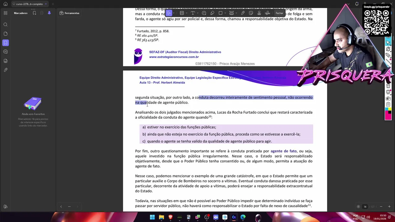Image resolution: width=395 pixels, height=222 pixels.
Task: Click the page number 14 field
Action: pos(365,207)
